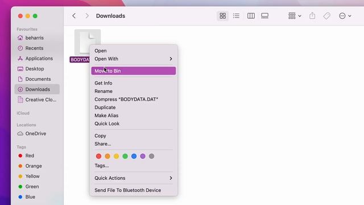Go back with the left chevron

pos(74,16)
